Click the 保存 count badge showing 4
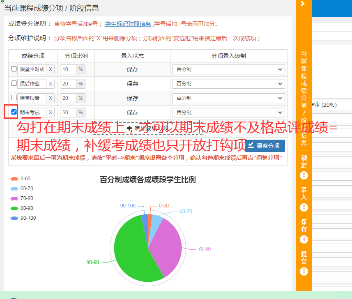The height and width of the screenshot is (299, 352). [x=304, y=239]
